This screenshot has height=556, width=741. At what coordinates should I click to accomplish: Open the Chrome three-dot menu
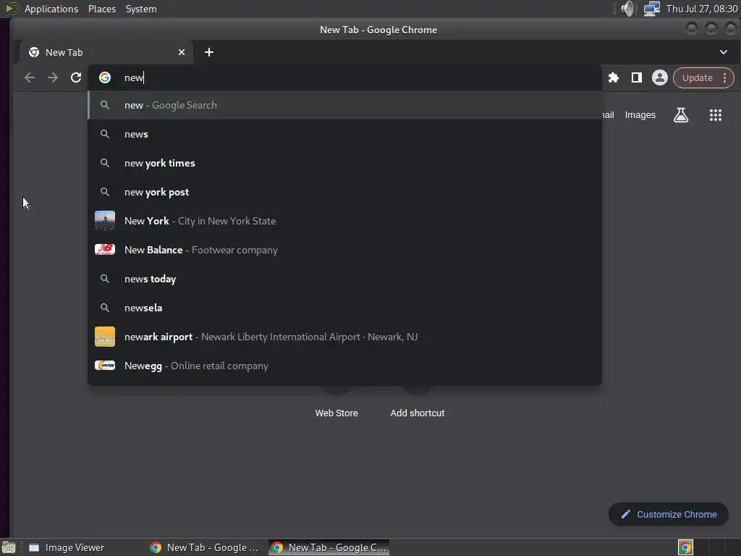(724, 77)
